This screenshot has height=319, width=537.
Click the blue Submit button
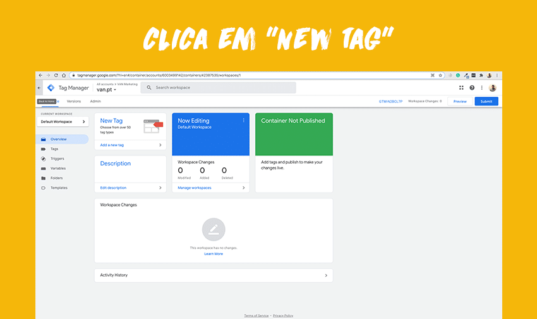point(486,101)
